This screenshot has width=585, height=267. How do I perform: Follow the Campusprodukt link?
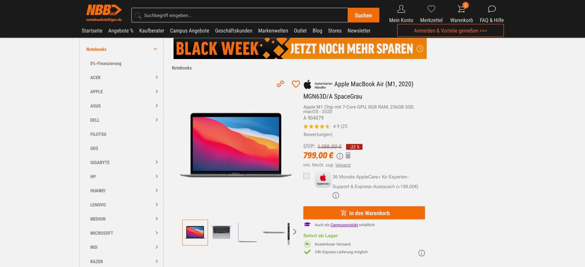(344, 225)
